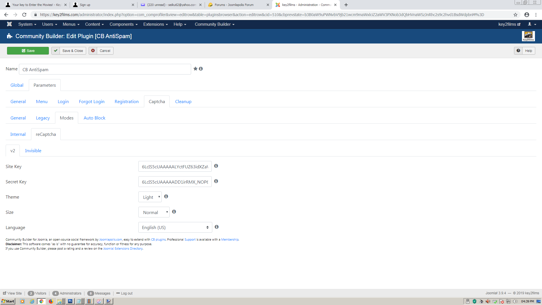Viewport: 542px width, 305px height.
Task: Go back with the browser back arrow
Action: (x=6, y=15)
